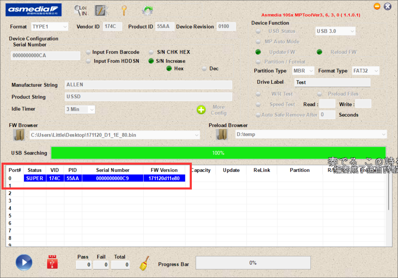Open the Format TYPE1 dropdown
Screen dimensions: 398x278
pos(50,27)
